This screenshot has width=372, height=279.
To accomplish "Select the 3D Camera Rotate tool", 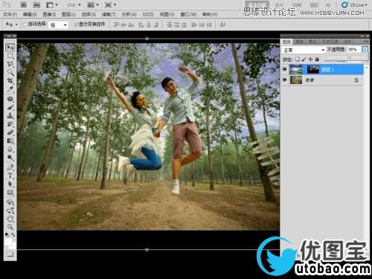I will [x=10, y=211].
